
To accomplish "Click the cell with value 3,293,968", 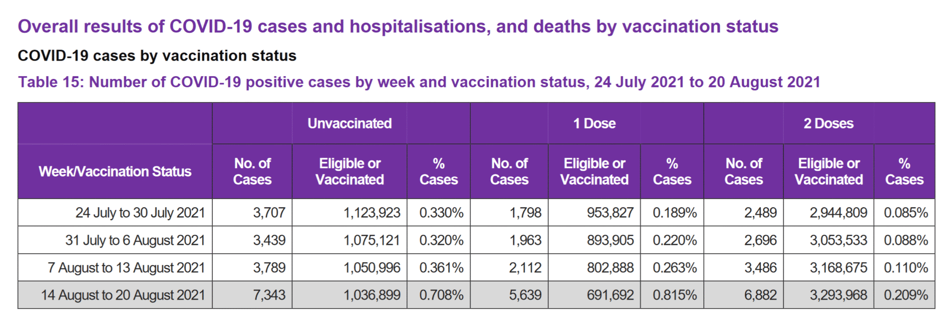I will (x=838, y=295).
